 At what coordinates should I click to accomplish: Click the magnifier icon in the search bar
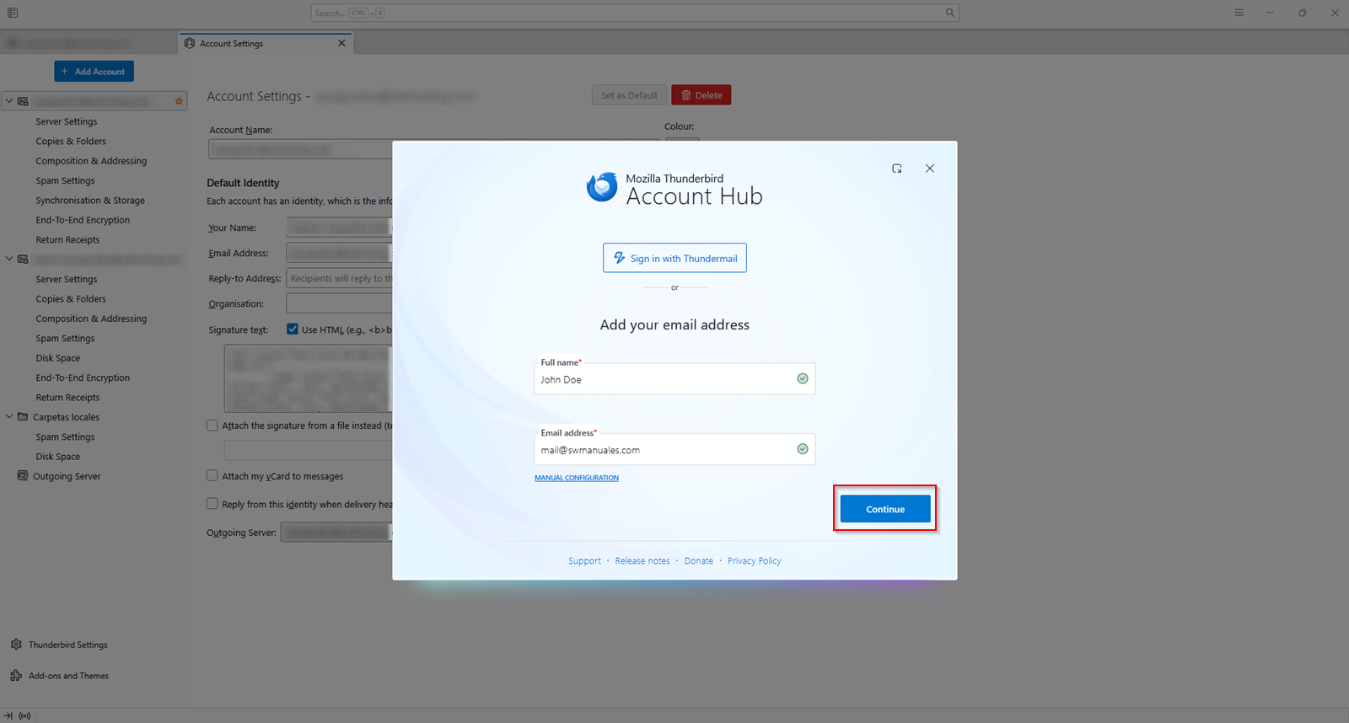coord(950,13)
